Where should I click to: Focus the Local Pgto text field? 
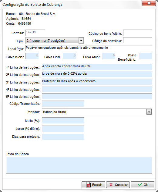click(x=89, y=48)
